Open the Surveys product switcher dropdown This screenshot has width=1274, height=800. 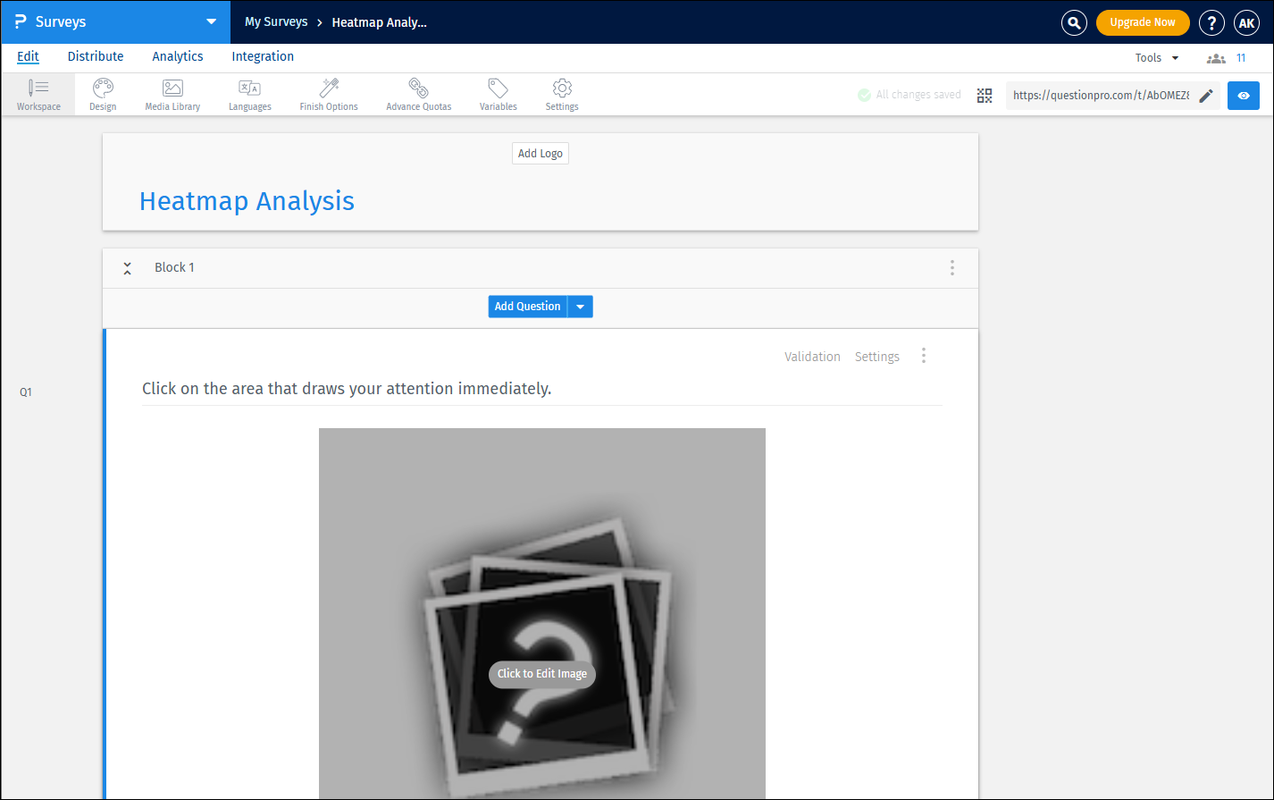[x=210, y=21]
